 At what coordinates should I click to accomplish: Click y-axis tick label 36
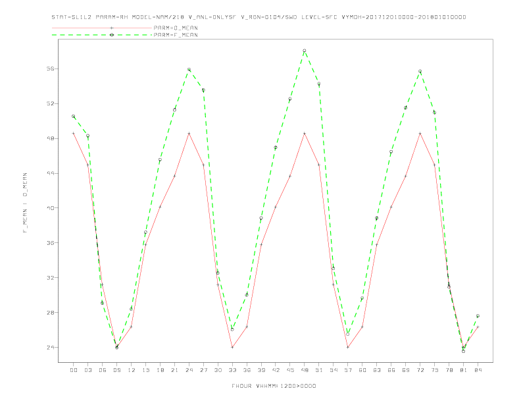51,243
